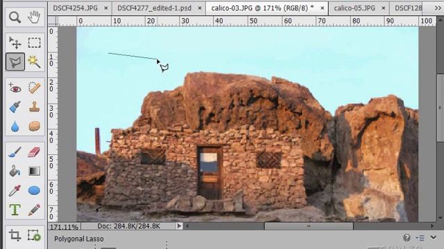Click the horizontal scrollbar thumb
This screenshot has width=444, height=249.
tap(309, 226)
